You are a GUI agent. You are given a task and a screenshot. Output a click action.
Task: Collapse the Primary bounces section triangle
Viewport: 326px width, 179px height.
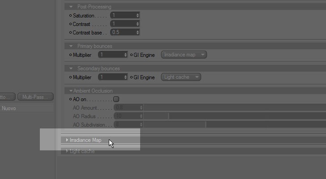(71, 46)
